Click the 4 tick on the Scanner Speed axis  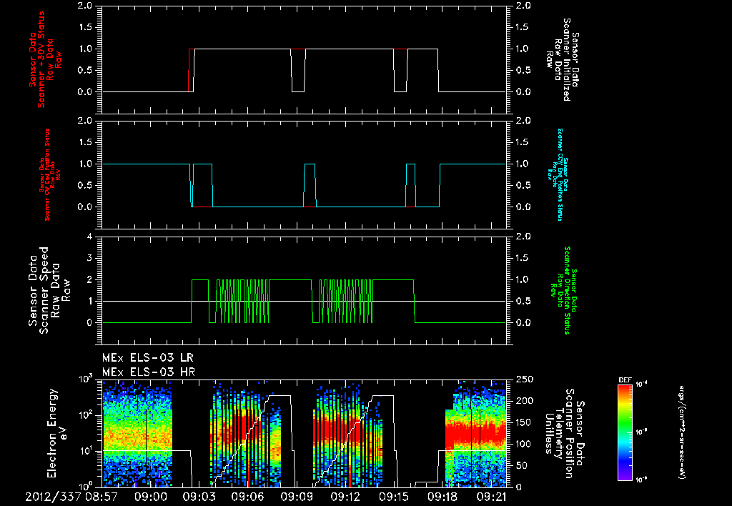[x=90, y=237]
